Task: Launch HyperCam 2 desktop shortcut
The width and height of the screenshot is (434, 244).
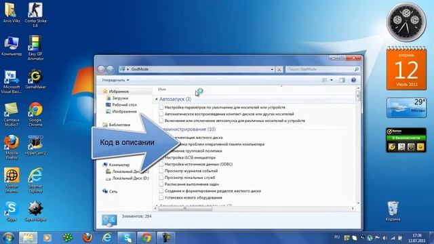Action: point(35,145)
